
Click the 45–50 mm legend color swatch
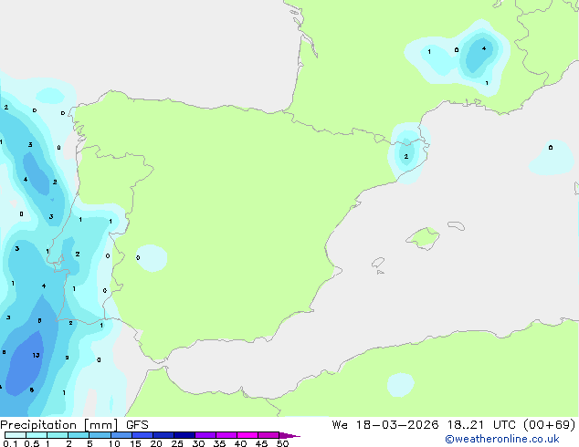[x=268, y=435]
